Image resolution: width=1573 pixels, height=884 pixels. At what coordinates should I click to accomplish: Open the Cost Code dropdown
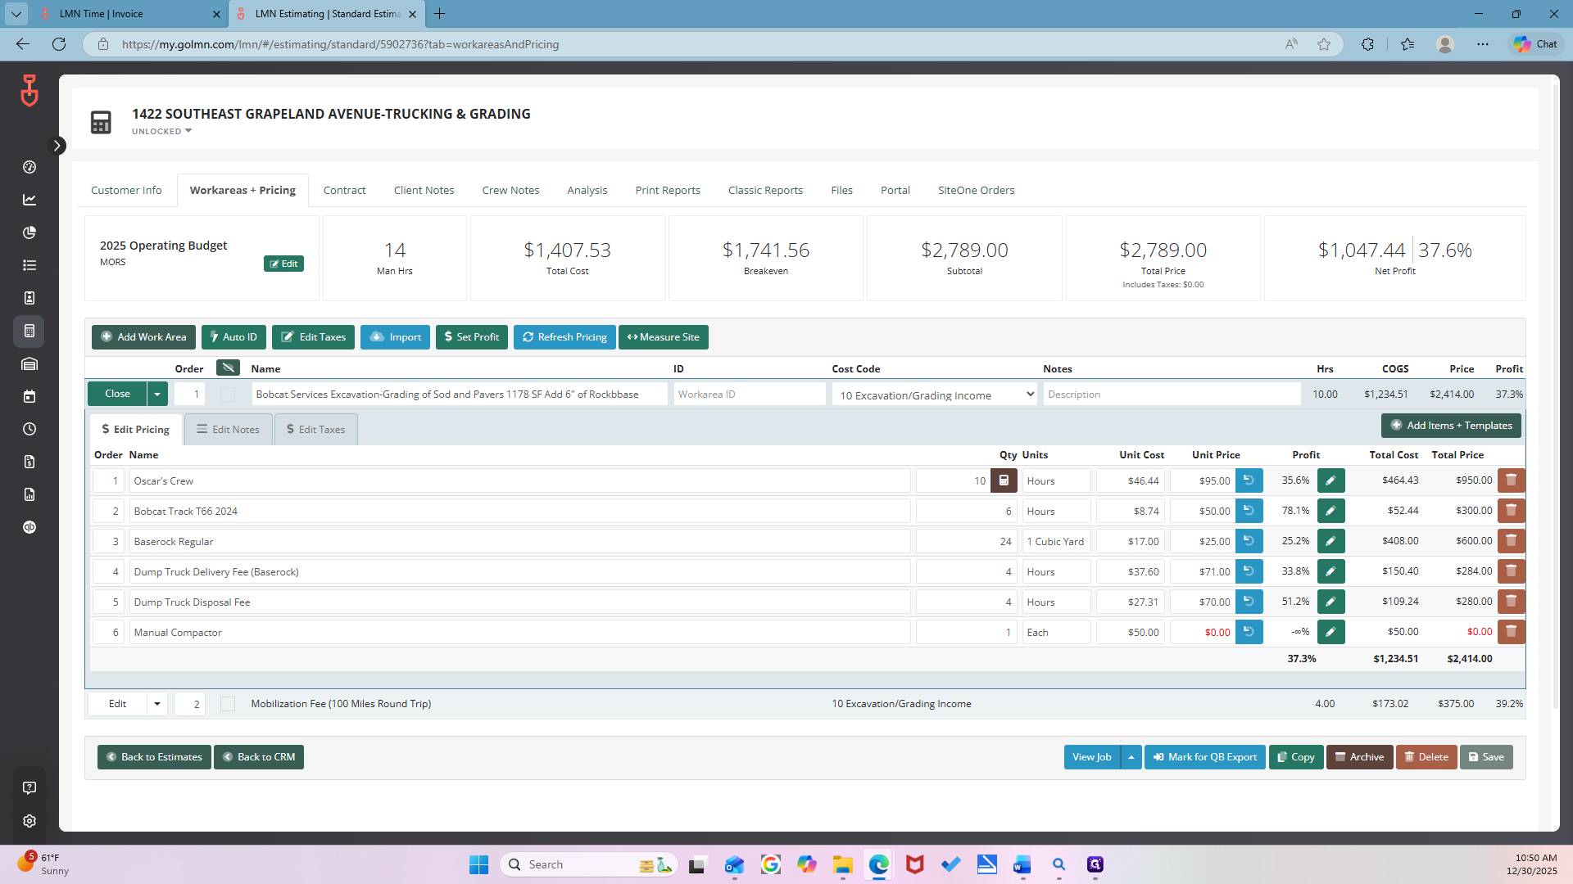[x=935, y=395]
